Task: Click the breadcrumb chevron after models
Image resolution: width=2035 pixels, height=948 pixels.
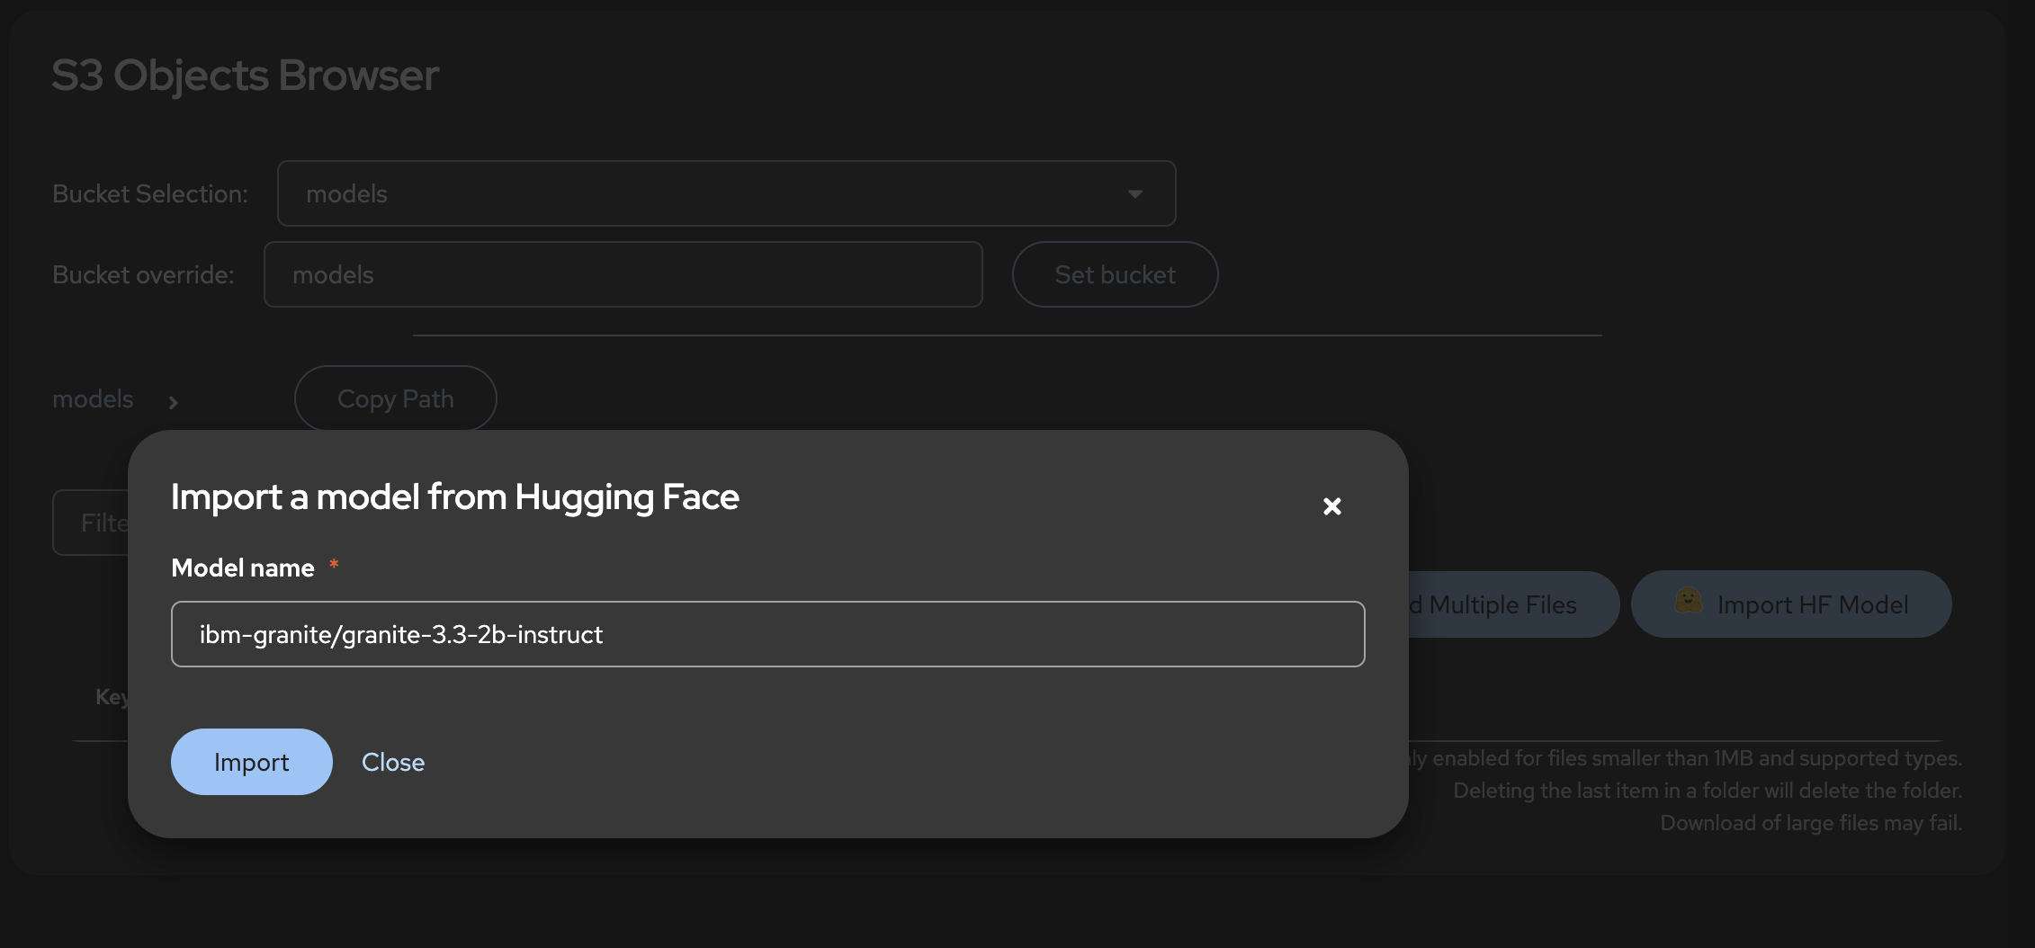Action: point(174,402)
